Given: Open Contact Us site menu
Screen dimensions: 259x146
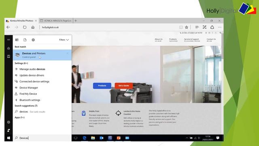Looking at the screenshot, I should 211,40.
